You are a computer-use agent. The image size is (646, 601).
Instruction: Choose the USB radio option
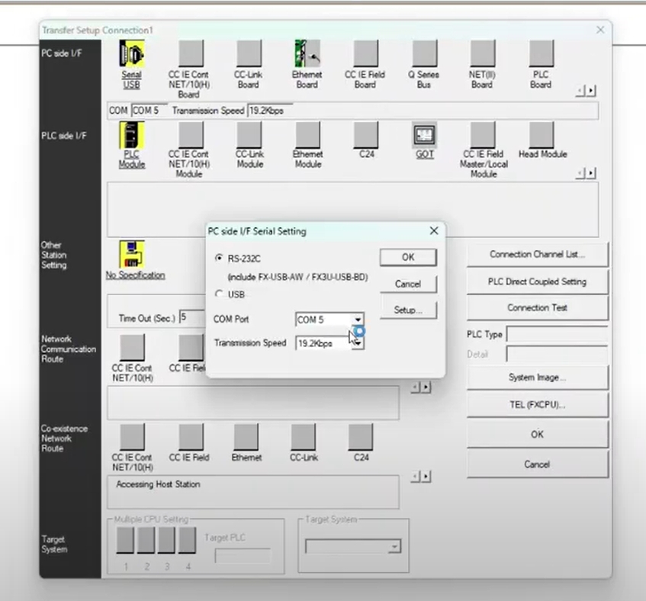[x=220, y=294]
